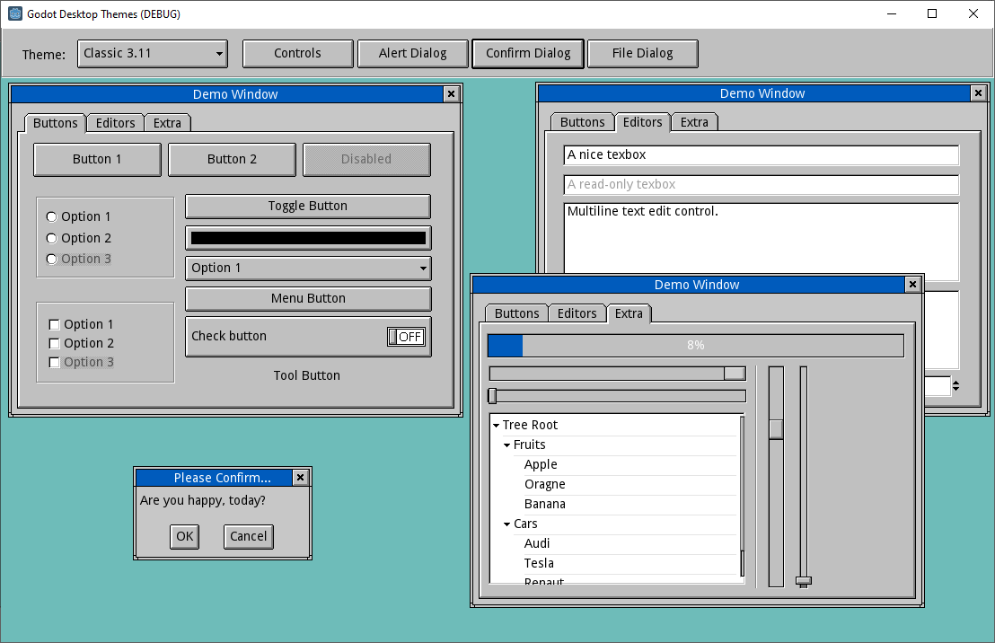Select Extra tab in top-right Demo Window
The width and height of the screenshot is (995, 643).
[694, 122]
